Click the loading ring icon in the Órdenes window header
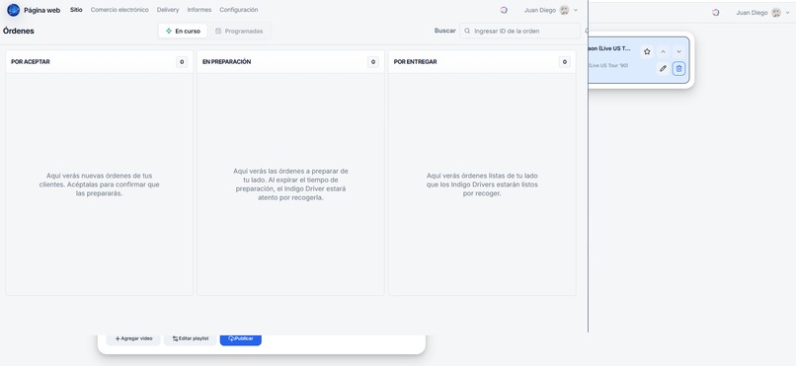This screenshot has width=796, height=366. [x=504, y=10]
